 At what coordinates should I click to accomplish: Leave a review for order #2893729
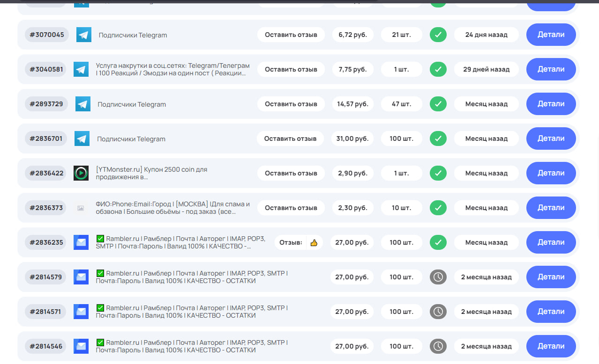pyautogui.click(x=291, y=104)
